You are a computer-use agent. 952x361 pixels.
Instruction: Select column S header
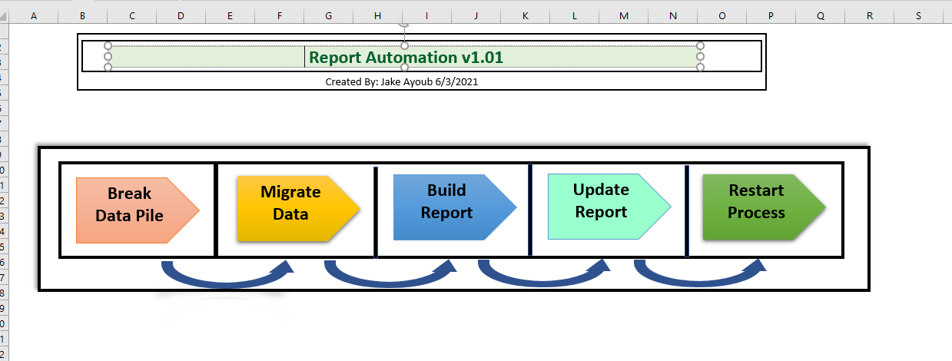(x=919, y=15)
